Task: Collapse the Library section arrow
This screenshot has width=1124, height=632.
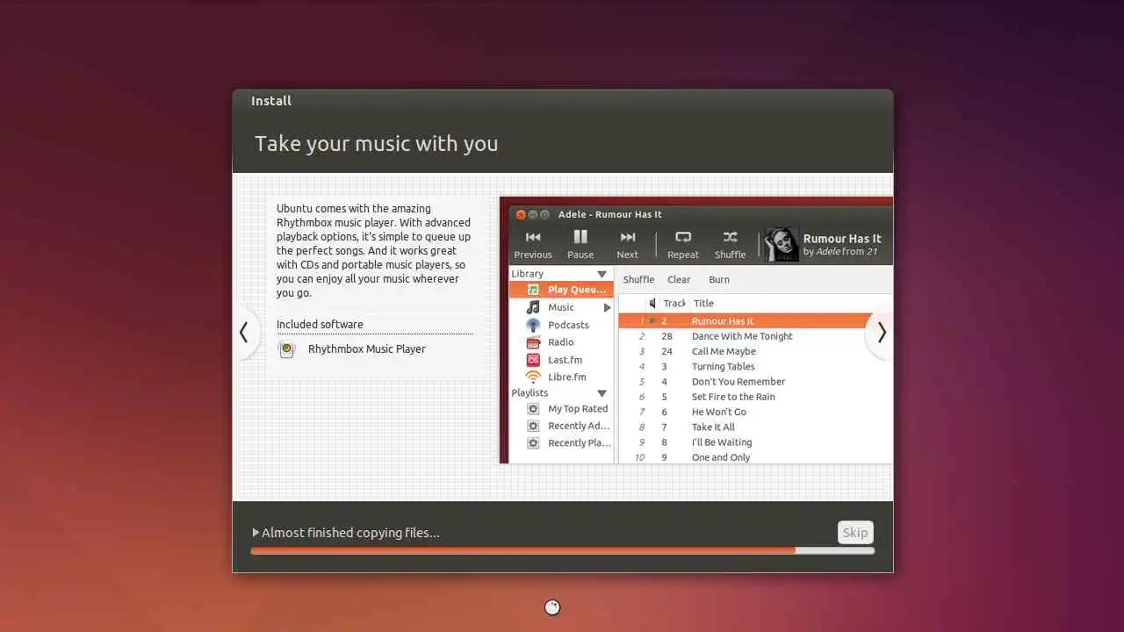Action: [x=602, y=275]
